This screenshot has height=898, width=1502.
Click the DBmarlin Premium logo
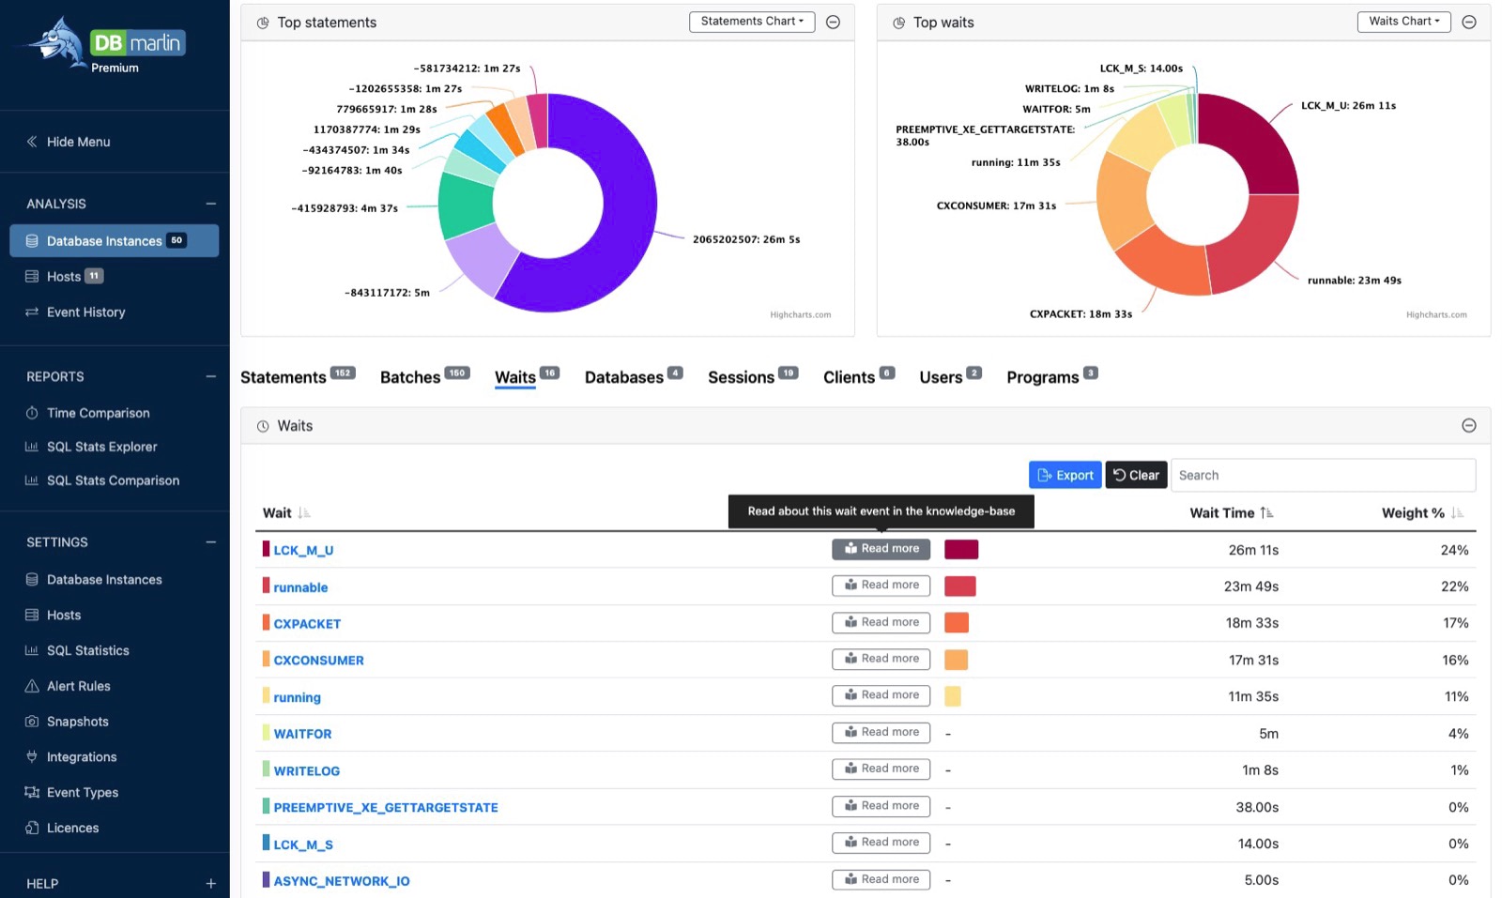(106, 45)
